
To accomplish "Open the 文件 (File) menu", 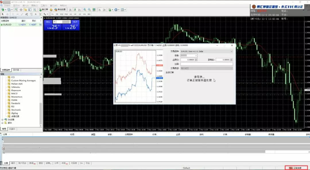I will click(7, 5).
